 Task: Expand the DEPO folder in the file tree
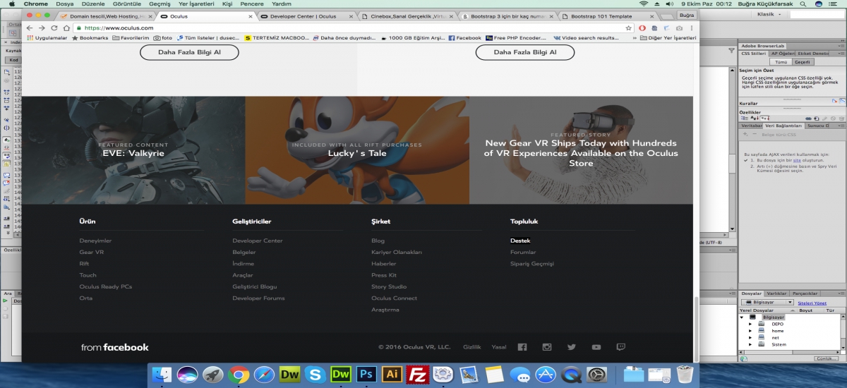750,324
